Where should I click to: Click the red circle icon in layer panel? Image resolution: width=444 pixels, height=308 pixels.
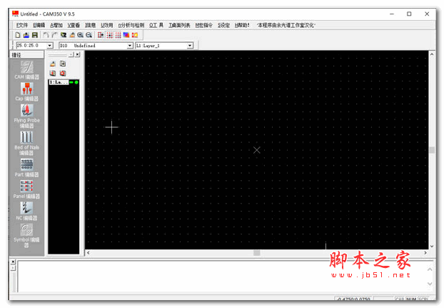point(63,73)
